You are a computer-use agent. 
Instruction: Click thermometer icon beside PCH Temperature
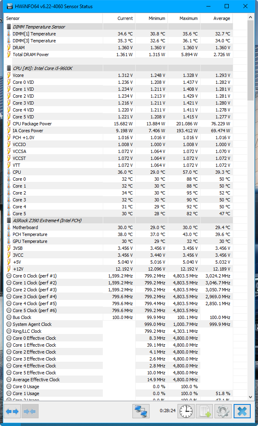coord(9,234)
